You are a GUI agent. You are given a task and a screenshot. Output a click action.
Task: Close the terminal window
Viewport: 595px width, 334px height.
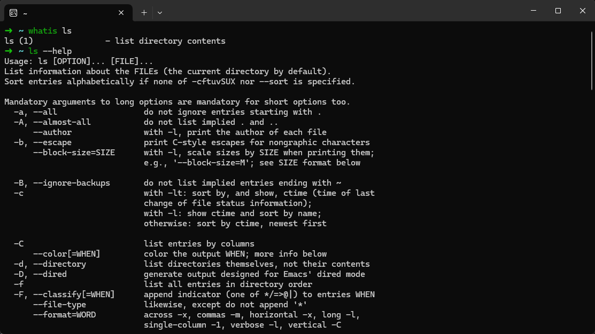(582, 11)
